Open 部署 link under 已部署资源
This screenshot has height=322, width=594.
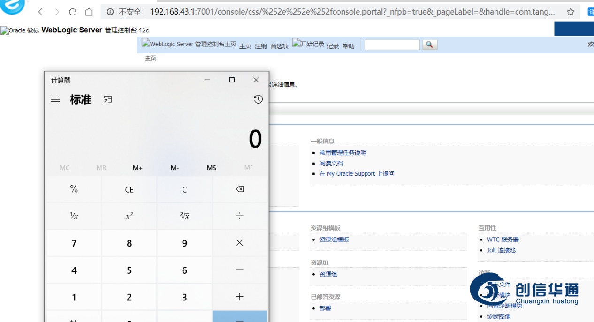coord(325,308)
